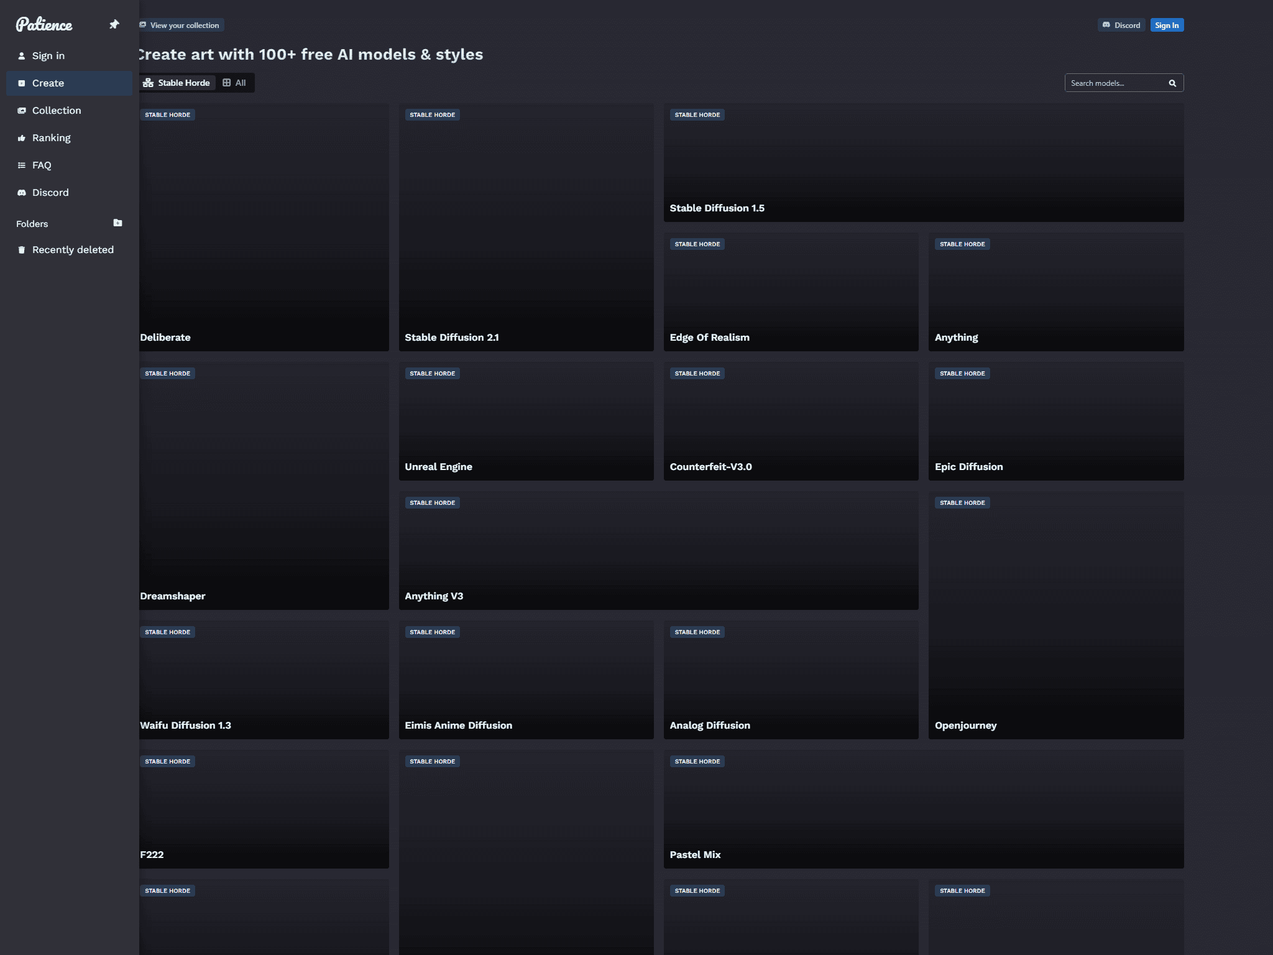Choose the Eimis Anime Diffusion model card
Image resolution: width=1273 pixels, height=955 pixels.
pyautogui.click(x=526, y=680)
